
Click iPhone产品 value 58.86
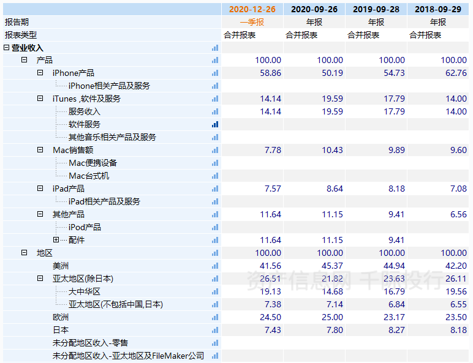coord(271,73)
